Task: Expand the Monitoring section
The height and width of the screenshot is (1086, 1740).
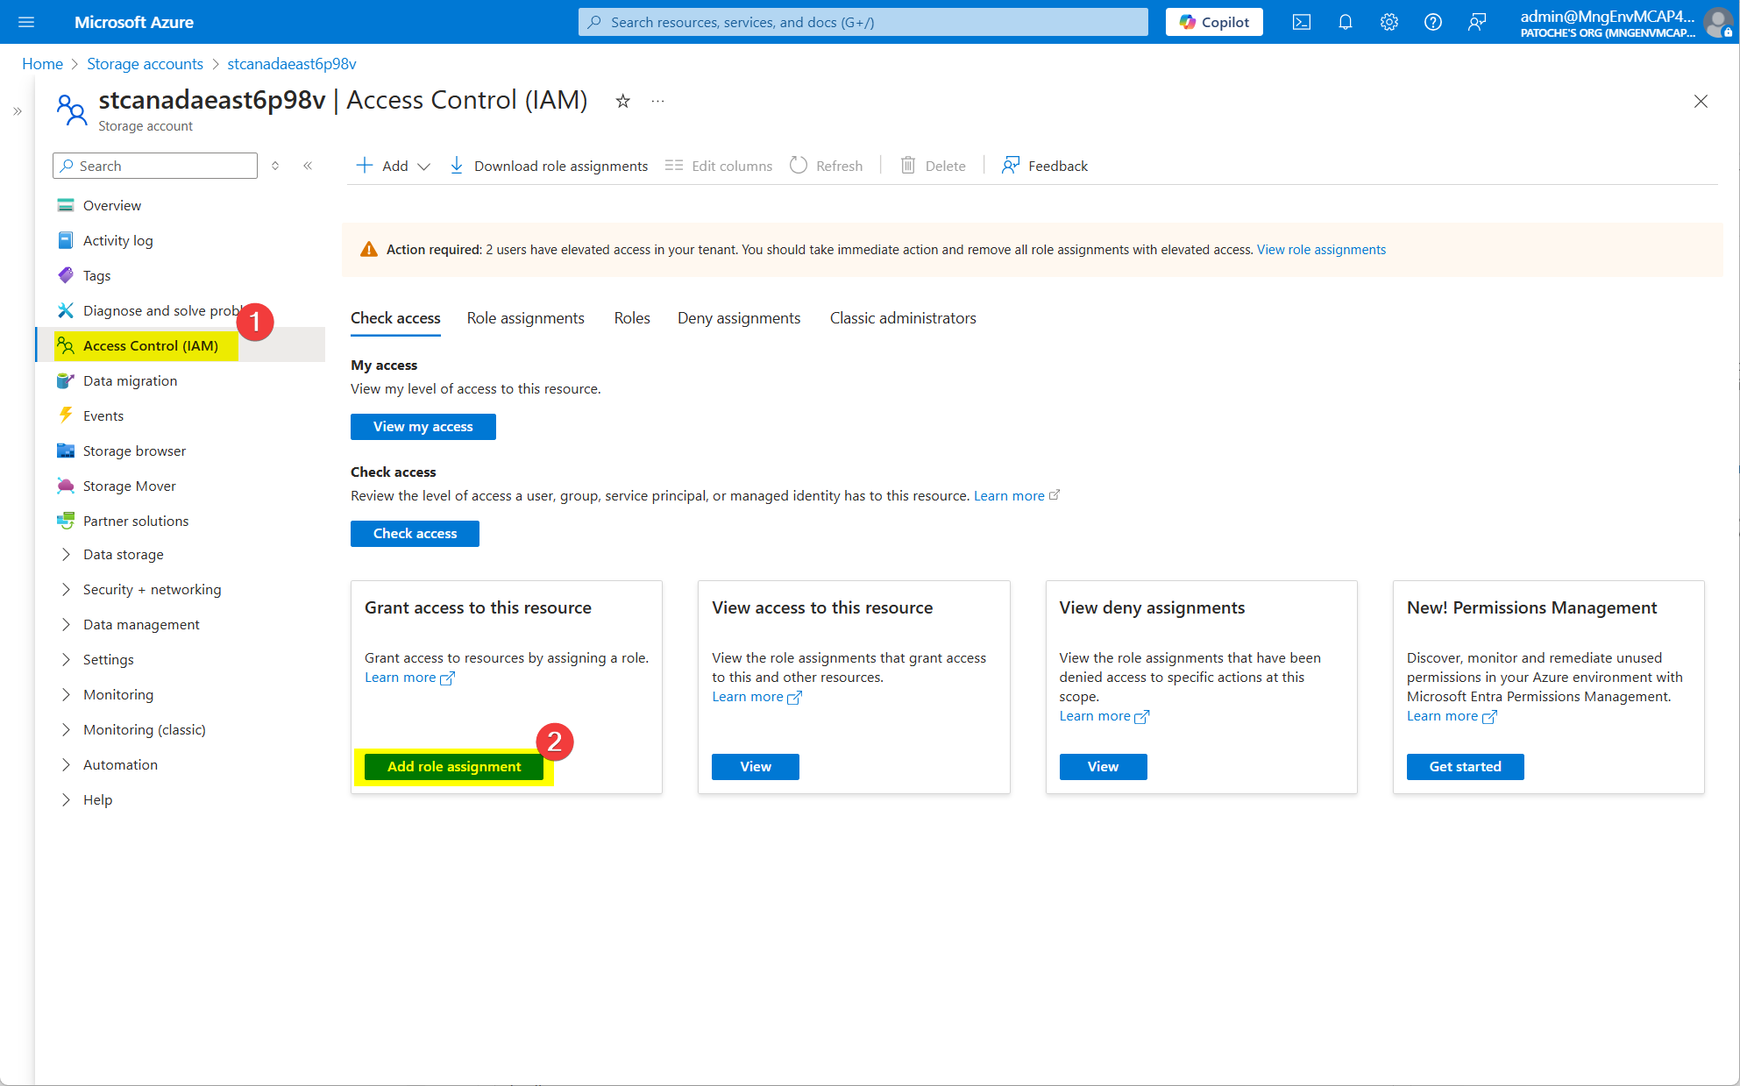Action: point(118,695)
